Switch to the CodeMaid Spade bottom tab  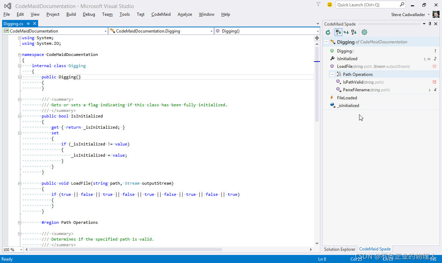(375, 249)
